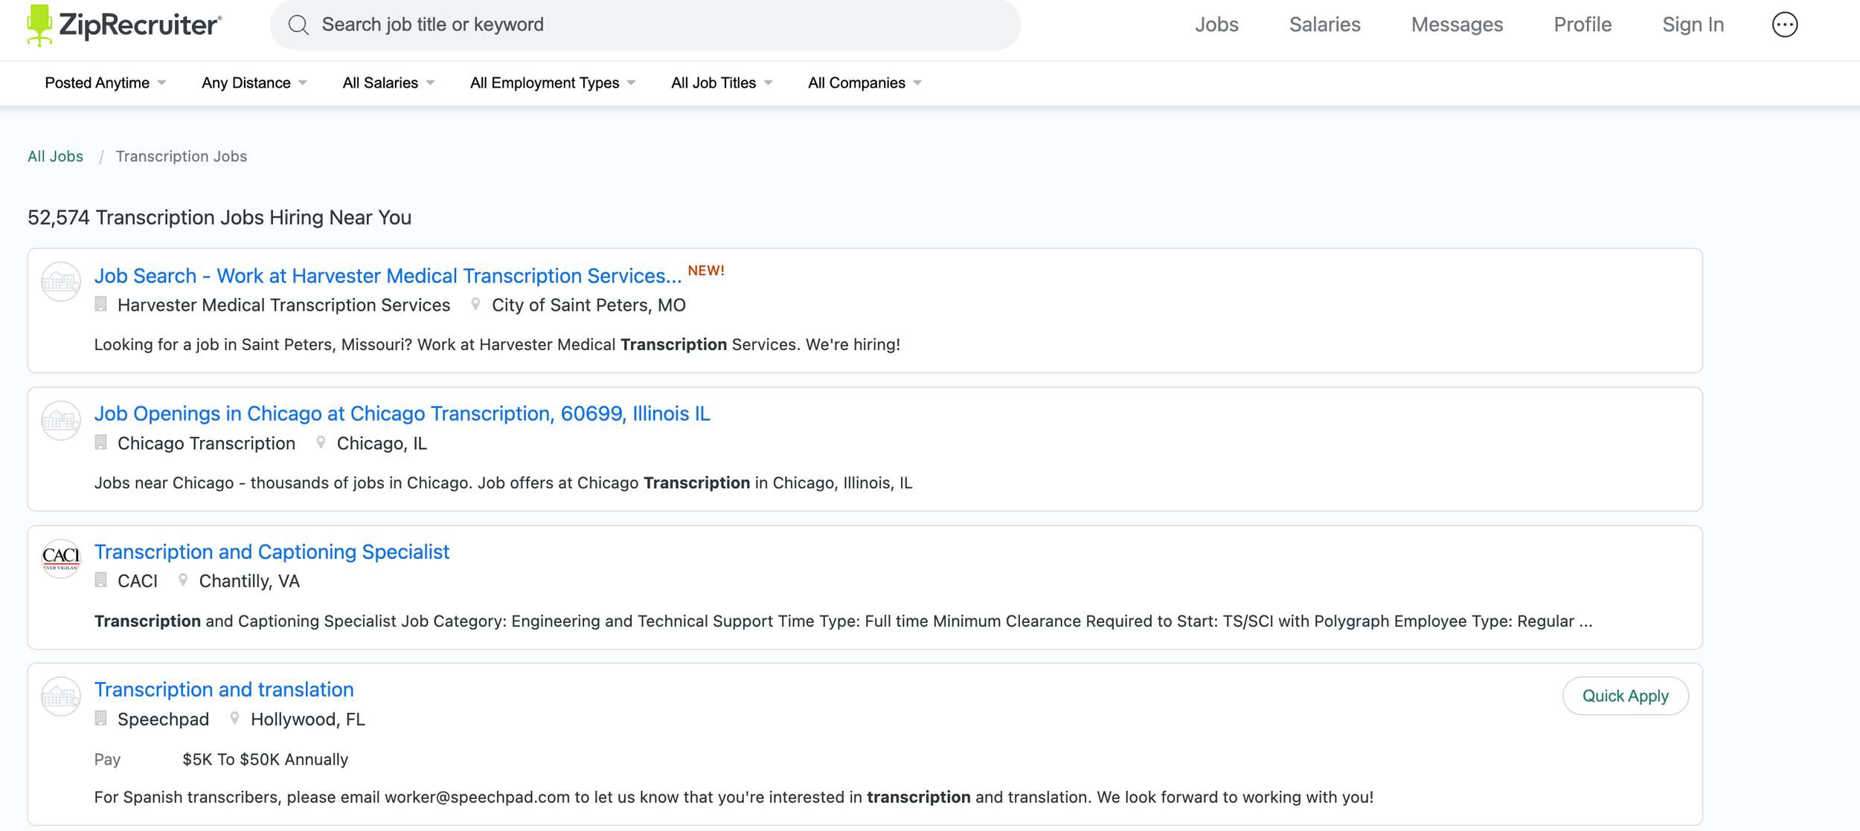The height and width of the screenshot is (831, 1860).
Task: Click the 52,574 Transcription Jobs heading
Action: 219,217
